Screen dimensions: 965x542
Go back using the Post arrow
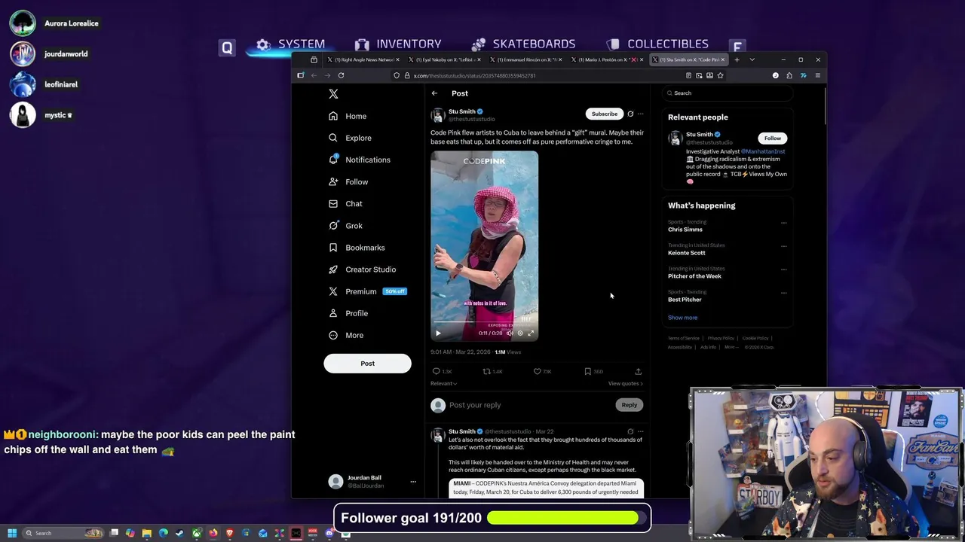pos(434,93)
